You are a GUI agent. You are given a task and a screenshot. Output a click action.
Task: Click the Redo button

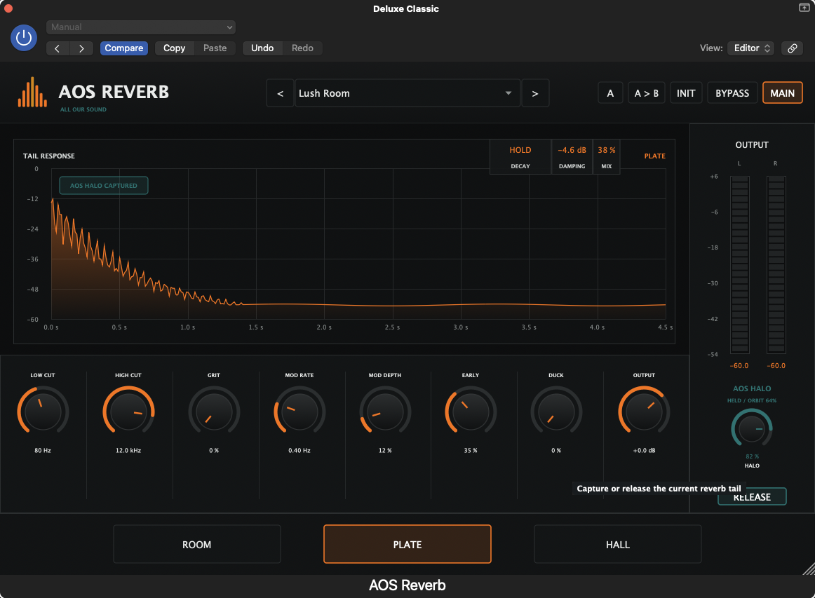pyautogui.click(x=302, y=48)
